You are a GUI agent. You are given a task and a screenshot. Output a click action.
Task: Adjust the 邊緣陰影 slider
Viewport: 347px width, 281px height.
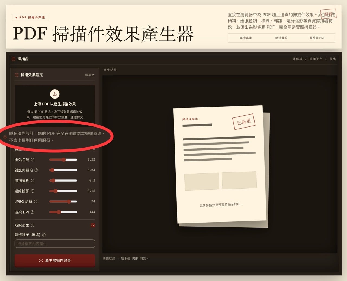pyautogui.click(x=63, y=191)
